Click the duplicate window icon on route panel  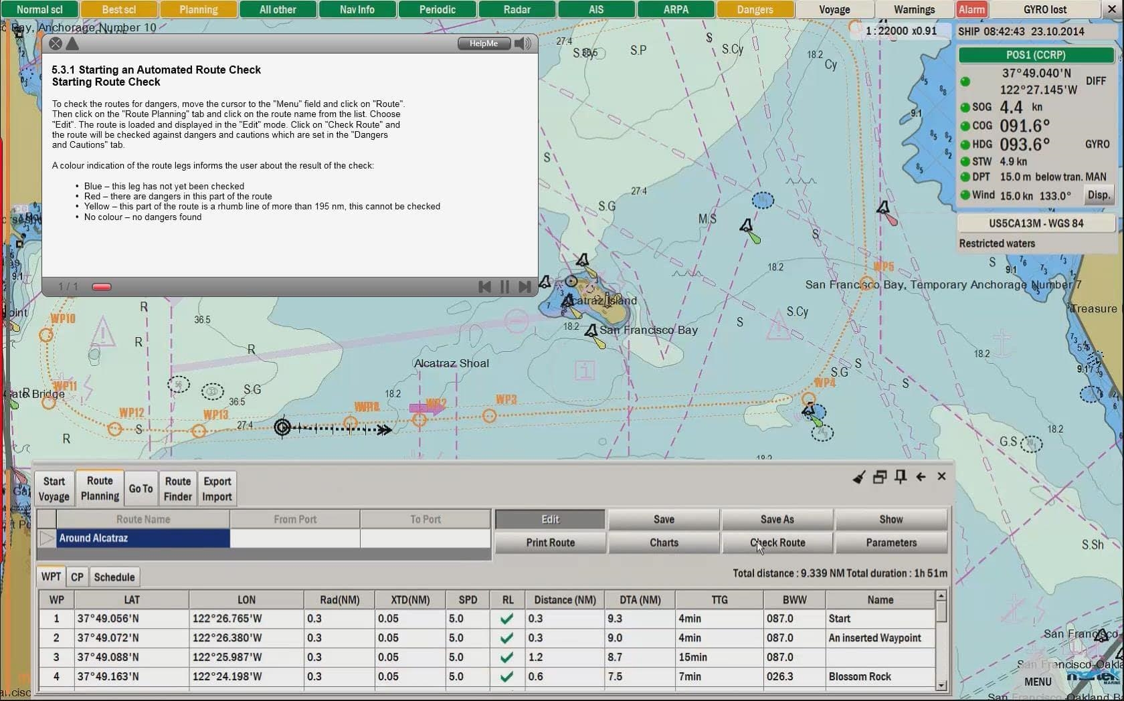pyautogui.click(x=879, y=476)
